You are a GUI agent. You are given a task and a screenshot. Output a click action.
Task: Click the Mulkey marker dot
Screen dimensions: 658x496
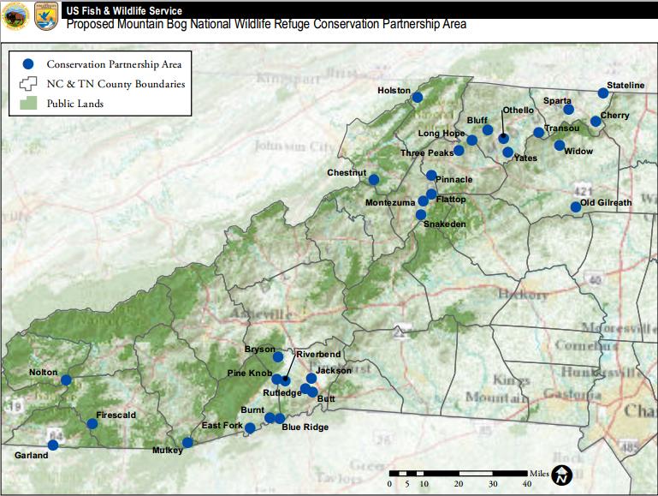point(187,443)
